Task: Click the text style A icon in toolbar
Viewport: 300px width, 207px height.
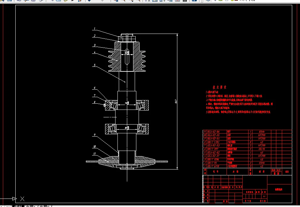Action: tap(148, 1)
